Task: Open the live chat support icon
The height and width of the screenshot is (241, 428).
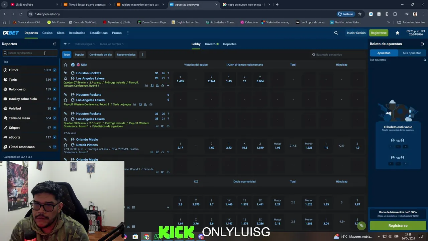Action: pos(361,226)
